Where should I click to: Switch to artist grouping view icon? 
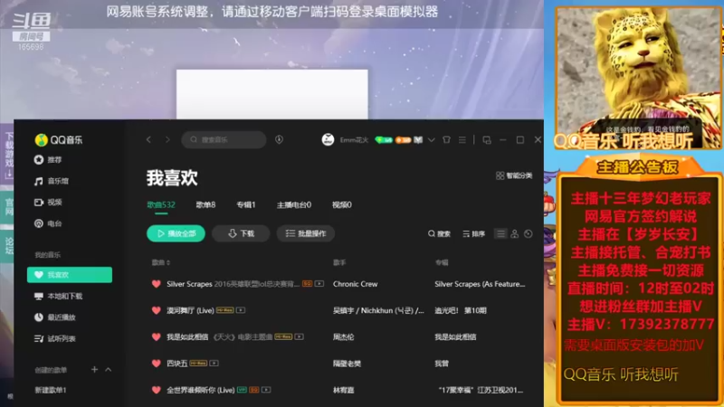pos(514,234)
